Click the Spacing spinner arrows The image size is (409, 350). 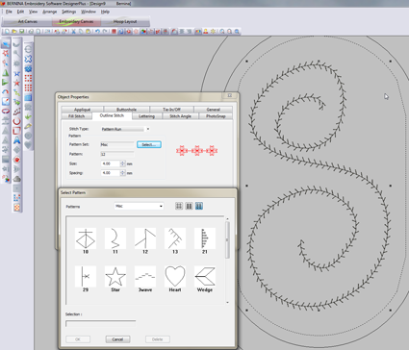(x=122, y=173)
